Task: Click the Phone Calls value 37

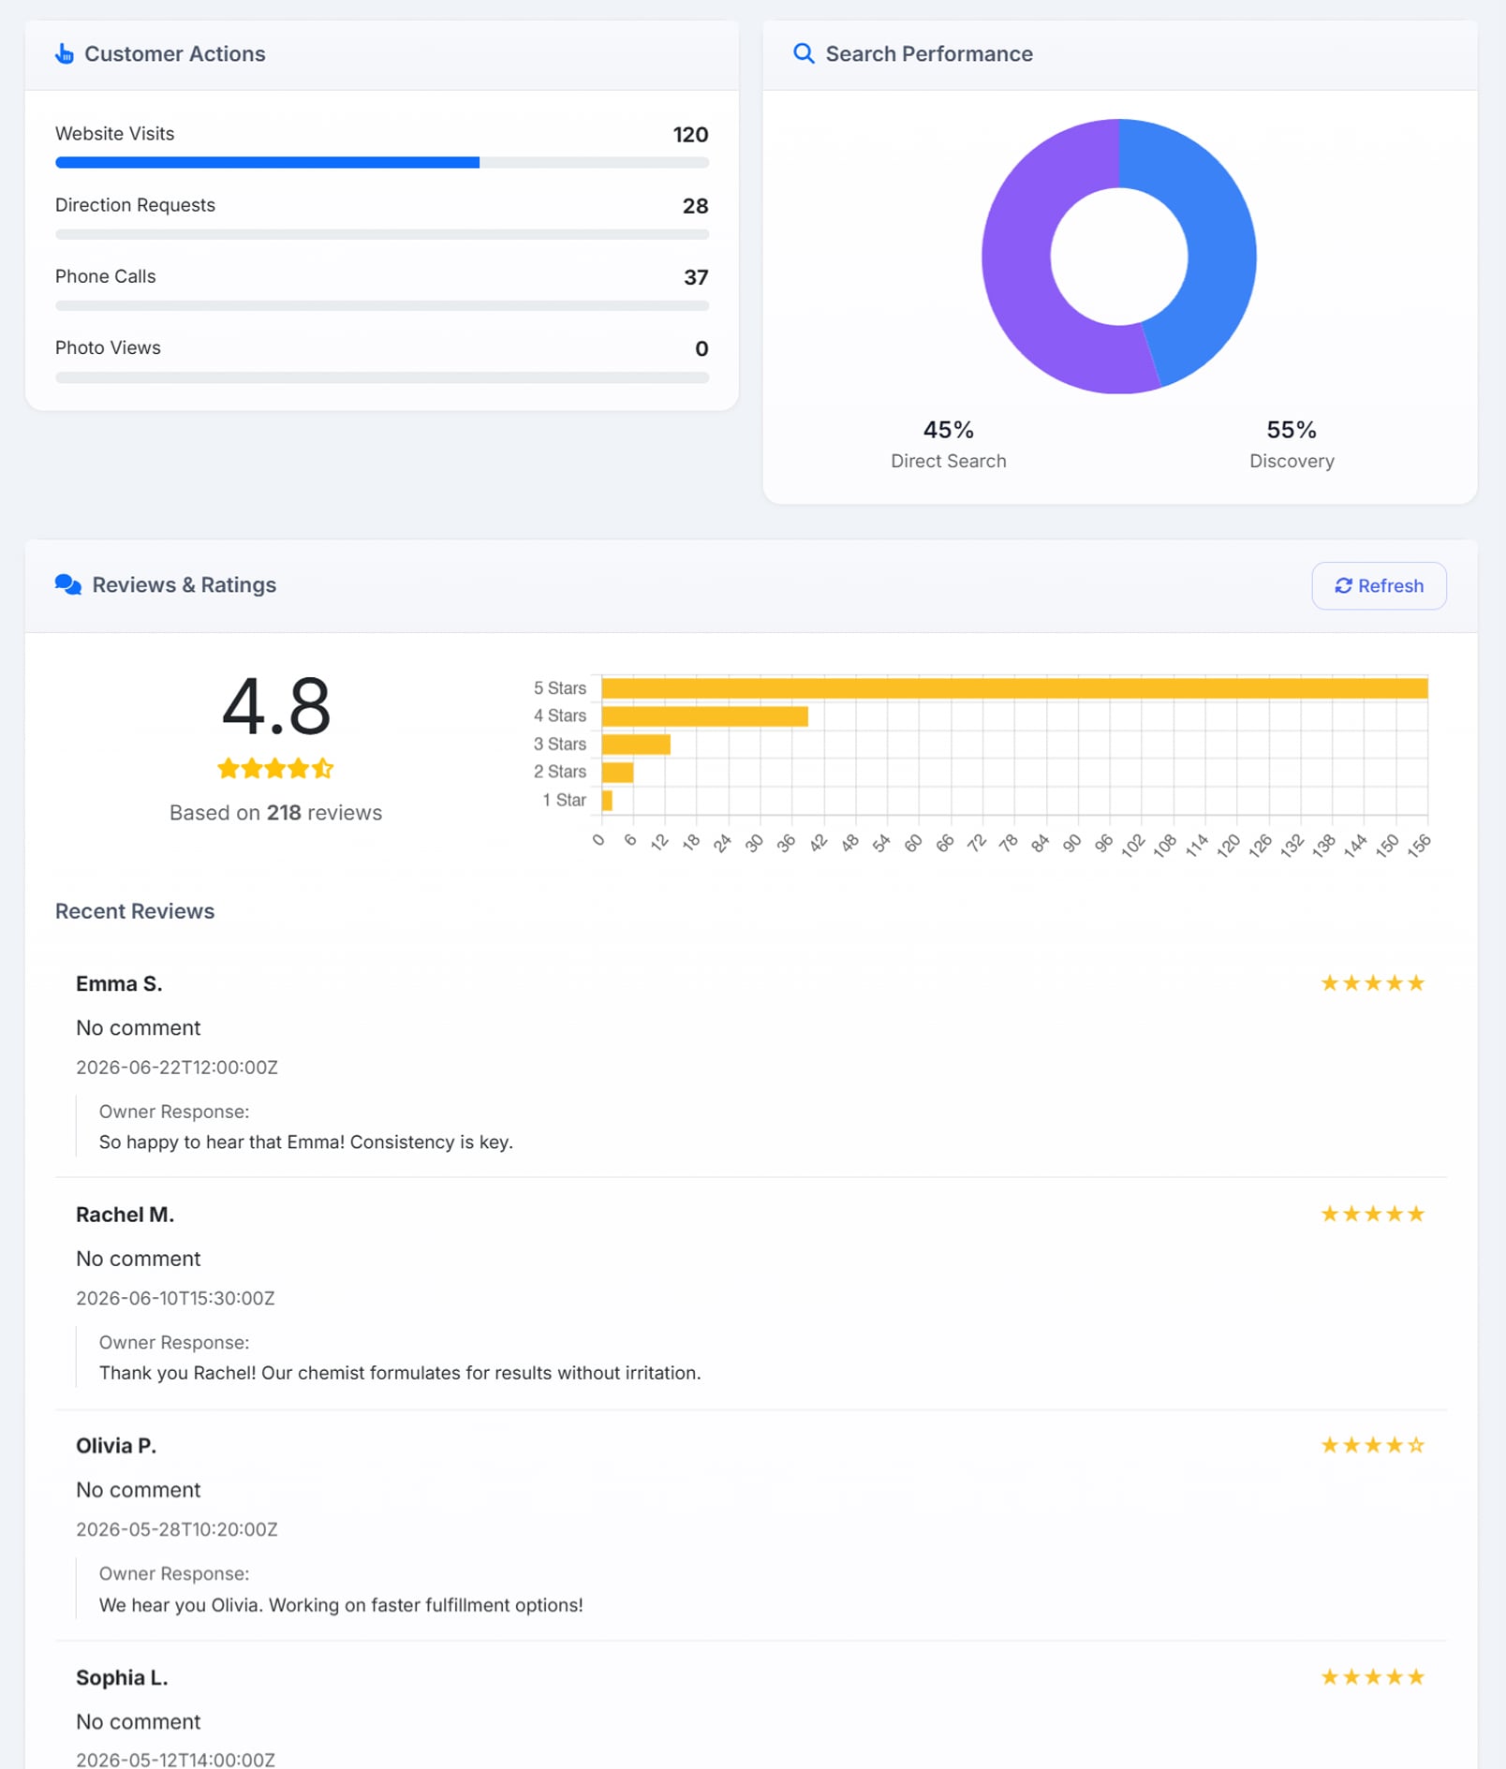Action: [x=696, y=277]
